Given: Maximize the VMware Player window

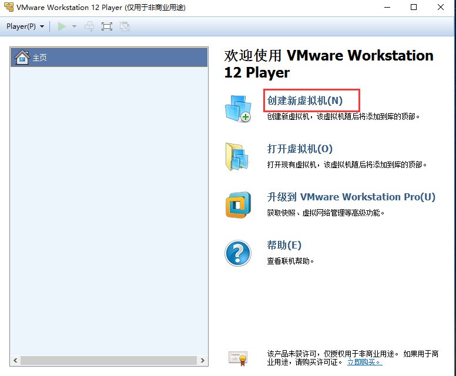Looking at the screenshot, I should pos(414,7).
